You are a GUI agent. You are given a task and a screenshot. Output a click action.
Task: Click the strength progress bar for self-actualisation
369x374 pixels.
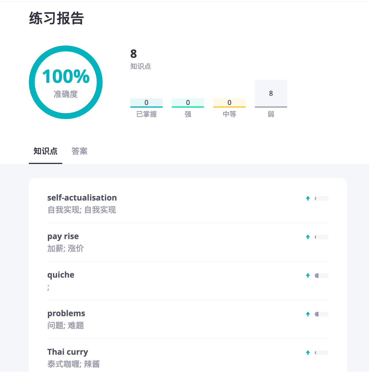322,199
